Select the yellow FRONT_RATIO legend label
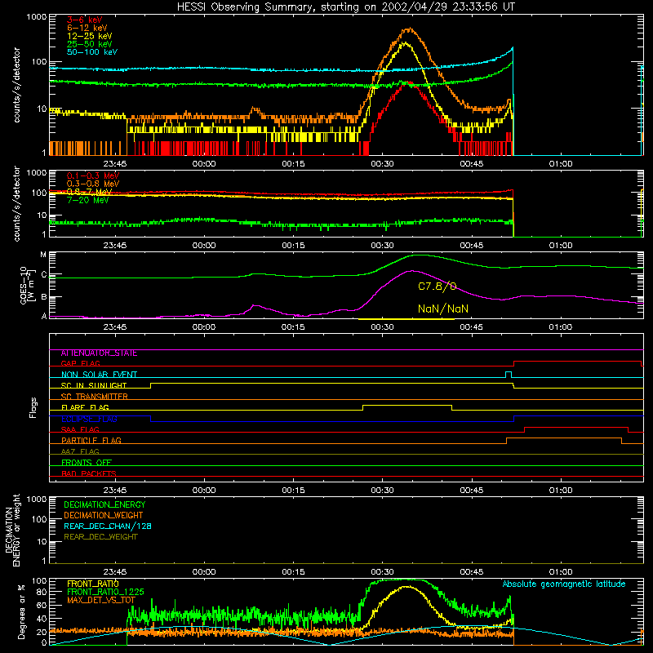 (93, 584)
